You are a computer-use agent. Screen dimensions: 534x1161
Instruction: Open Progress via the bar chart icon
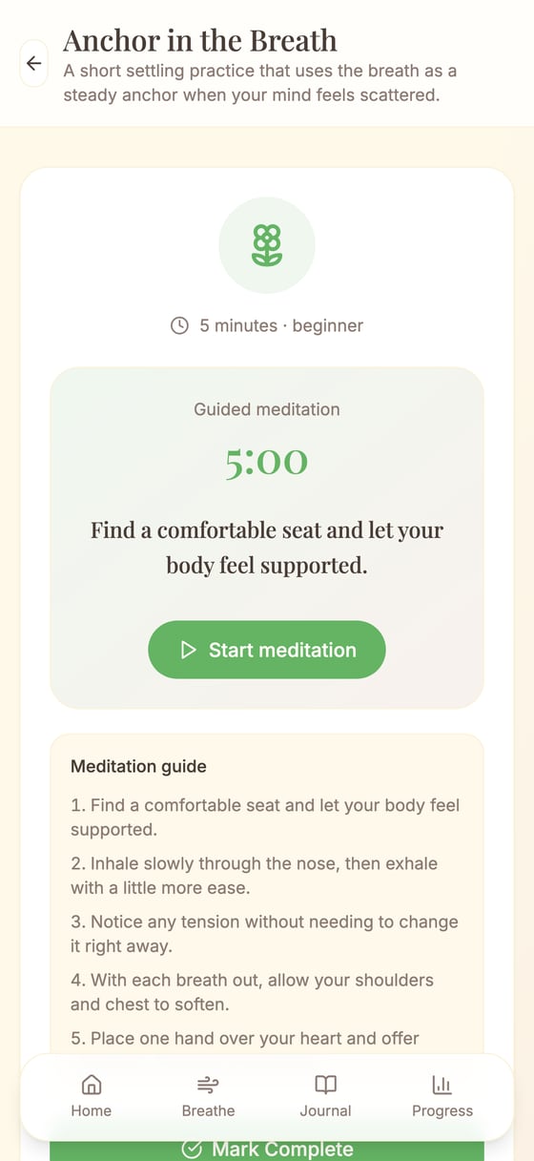pyautogui.click(x=442, y=1085)
